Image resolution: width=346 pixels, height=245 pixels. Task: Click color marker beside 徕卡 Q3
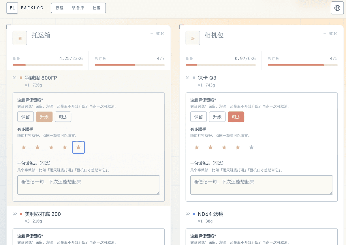click(x=194, y=78)
